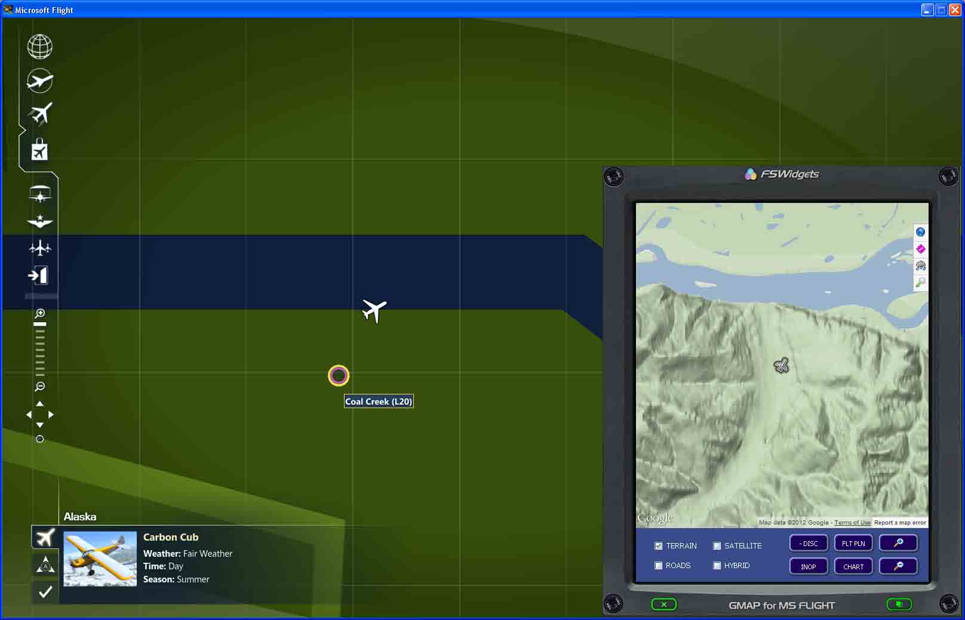
Task: Click the GMAP zoom in magnifier button
Action: tap(898, 543)
